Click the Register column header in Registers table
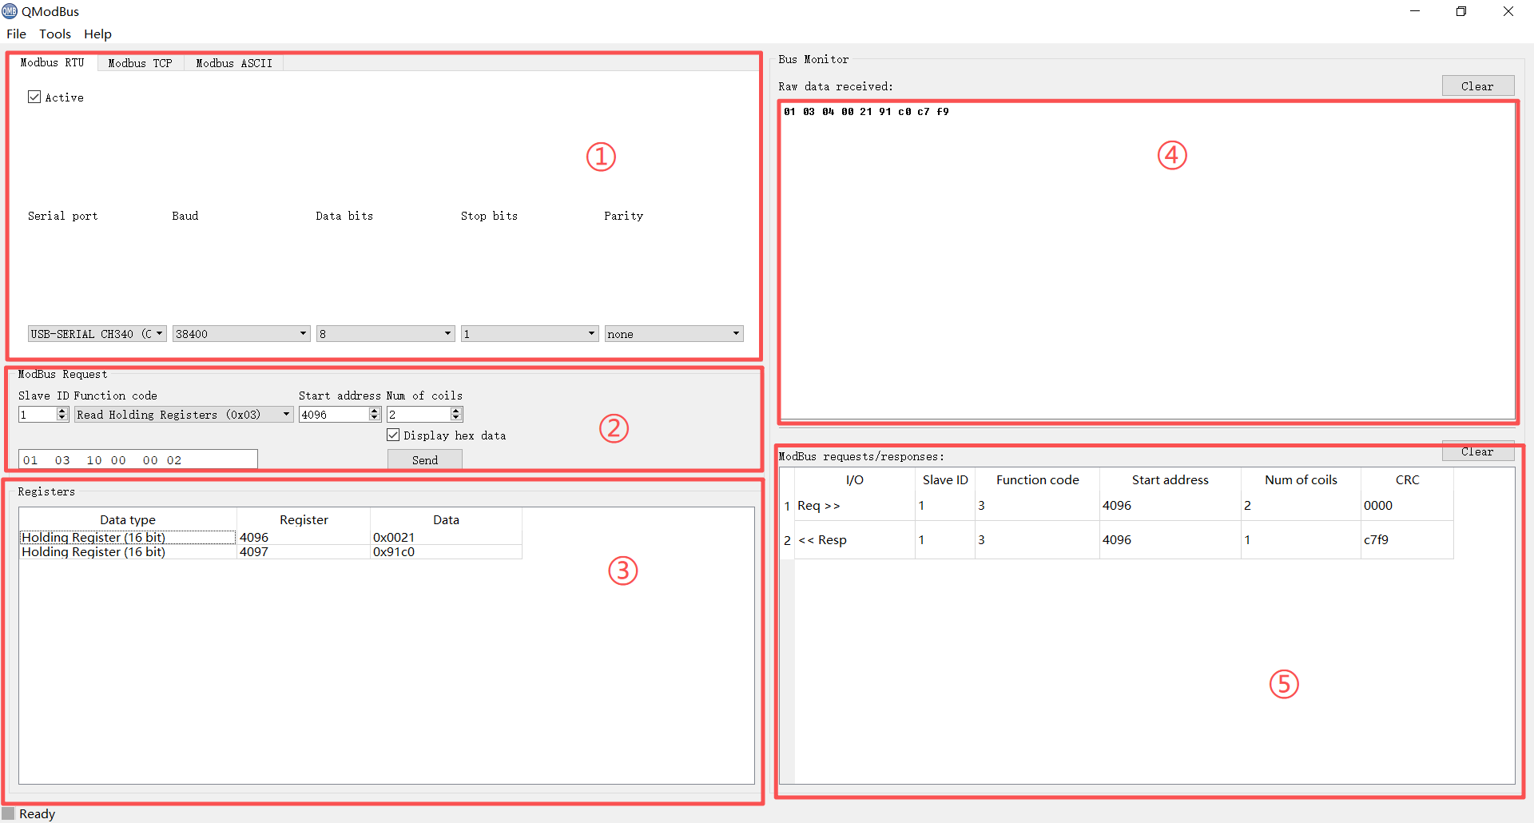1534x823 pixels. click(304, 519)
